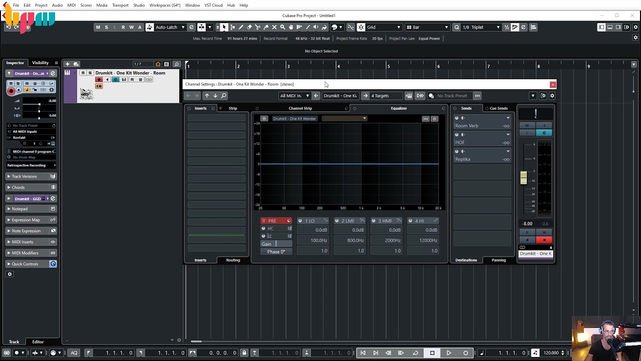Toggle EQ band 3 HMF power
The height and width of the screenshot is (361, 641).
374,221
